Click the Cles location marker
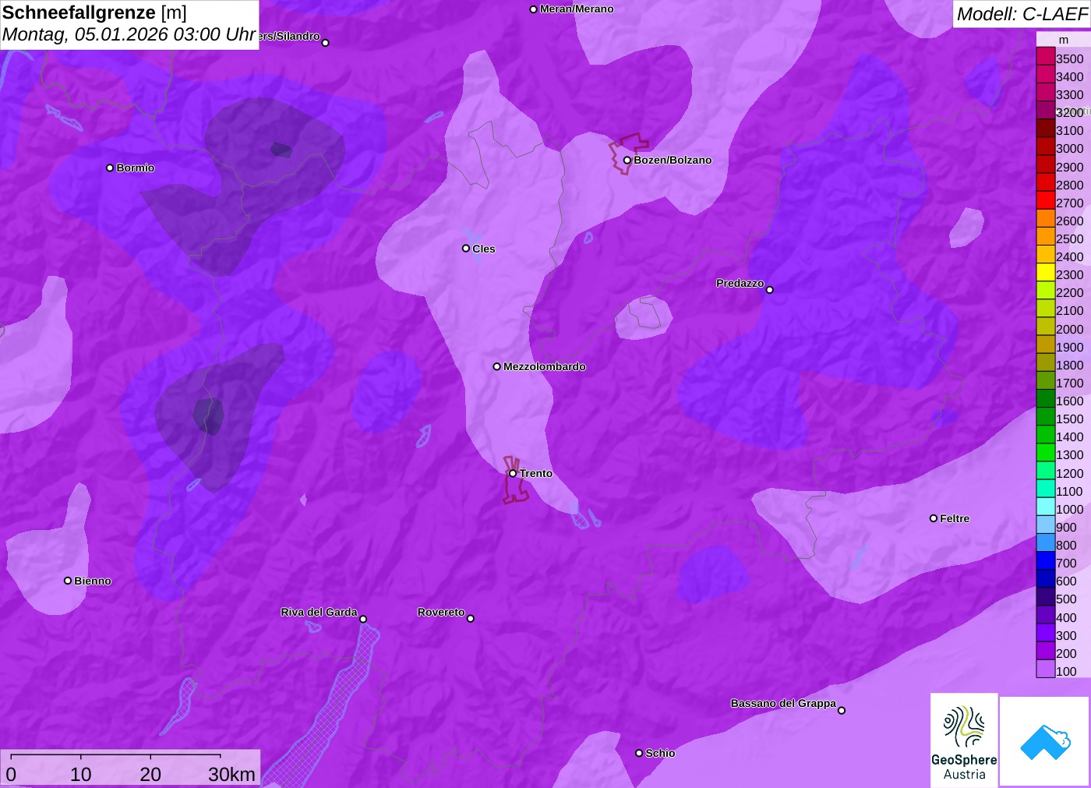 click(466, 249)
